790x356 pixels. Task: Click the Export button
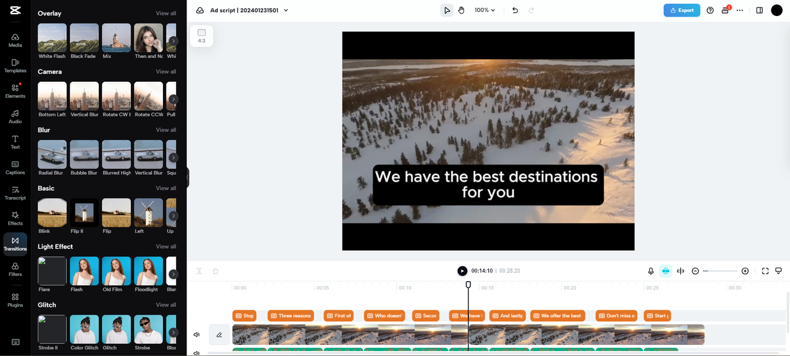tap(682, 10)
